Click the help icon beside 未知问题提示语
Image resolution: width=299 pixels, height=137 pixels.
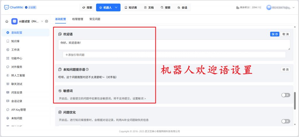pyautogui.click(x=87, y=70)
